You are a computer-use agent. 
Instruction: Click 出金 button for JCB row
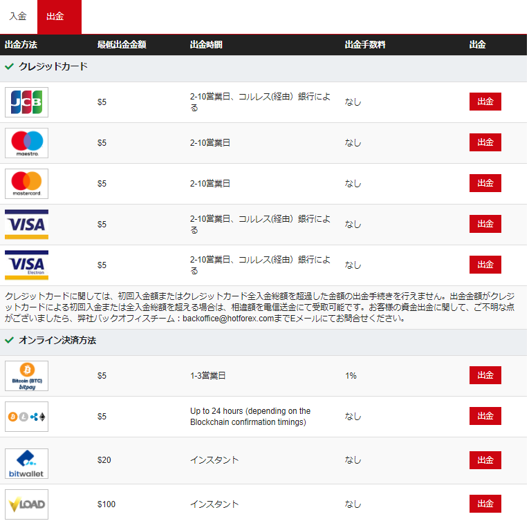[485, 102]
